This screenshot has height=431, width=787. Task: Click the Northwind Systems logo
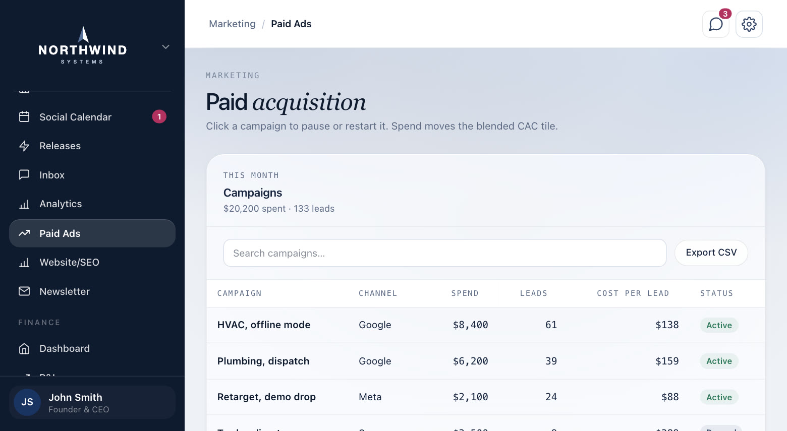[x=83, y=45]
